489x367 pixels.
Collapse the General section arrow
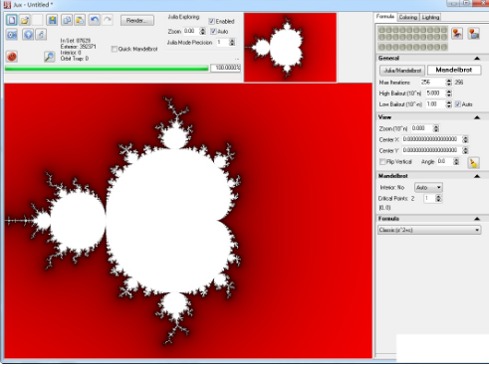[477, 58]
